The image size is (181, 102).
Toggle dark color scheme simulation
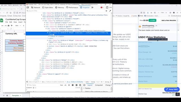point(76,85)
